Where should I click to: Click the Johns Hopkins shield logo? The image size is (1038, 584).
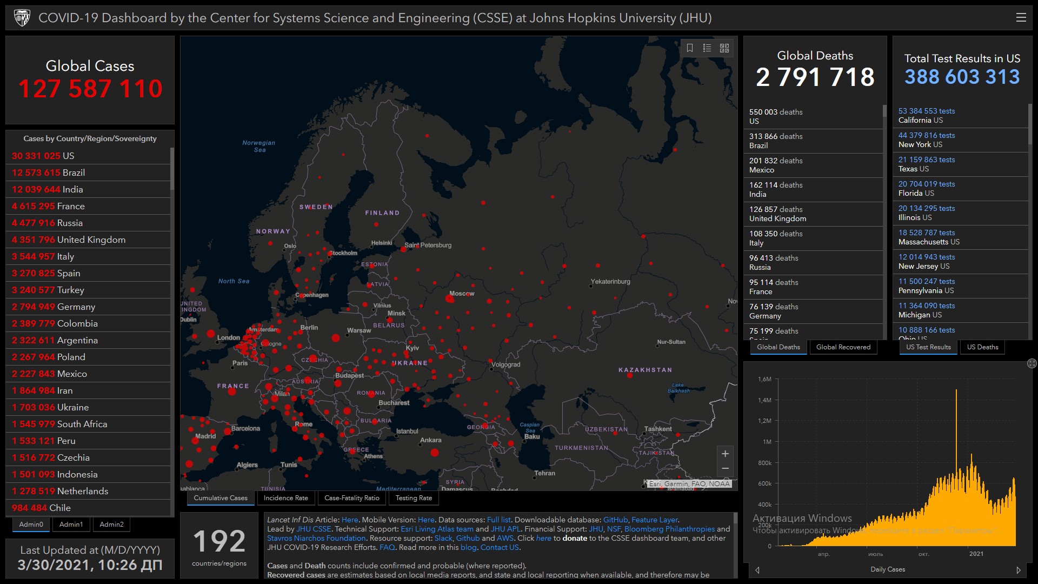pyautogui.click(x=22, y=18)
